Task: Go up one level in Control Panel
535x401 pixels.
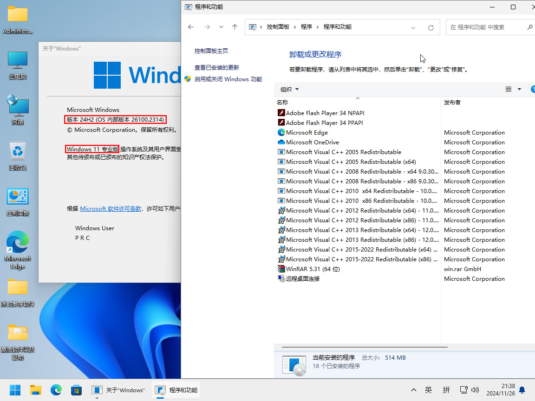Action: point(235,27)
